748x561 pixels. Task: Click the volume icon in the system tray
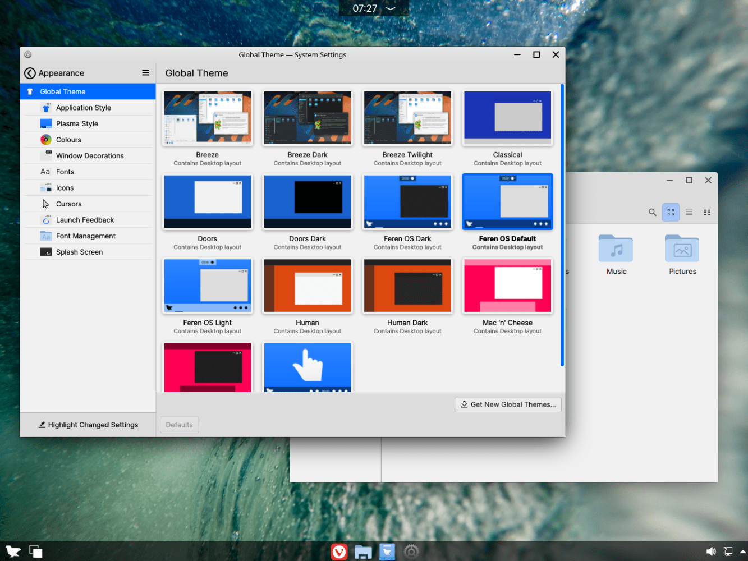(x=711, y=551)
